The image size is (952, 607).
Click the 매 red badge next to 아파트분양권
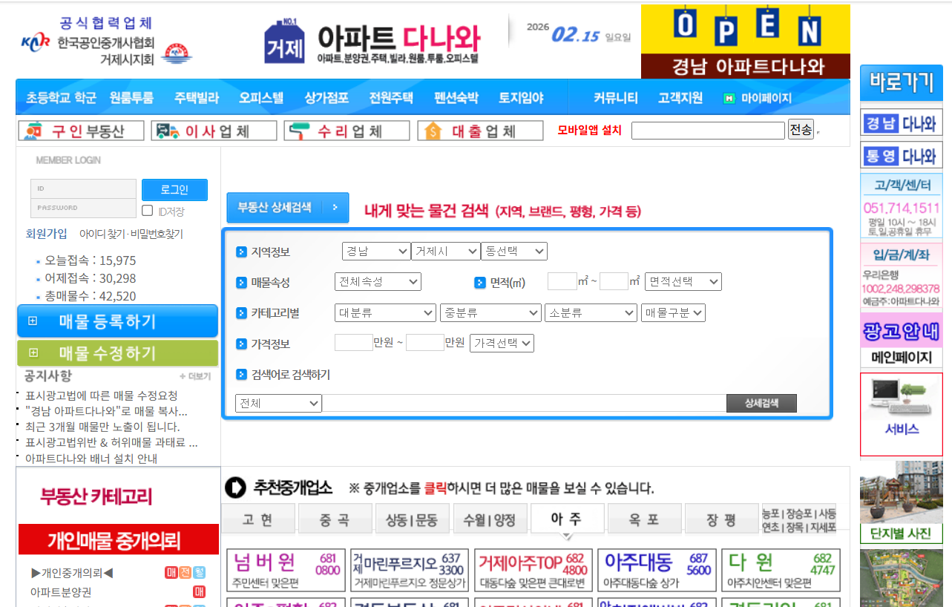[x=199, y=592]
